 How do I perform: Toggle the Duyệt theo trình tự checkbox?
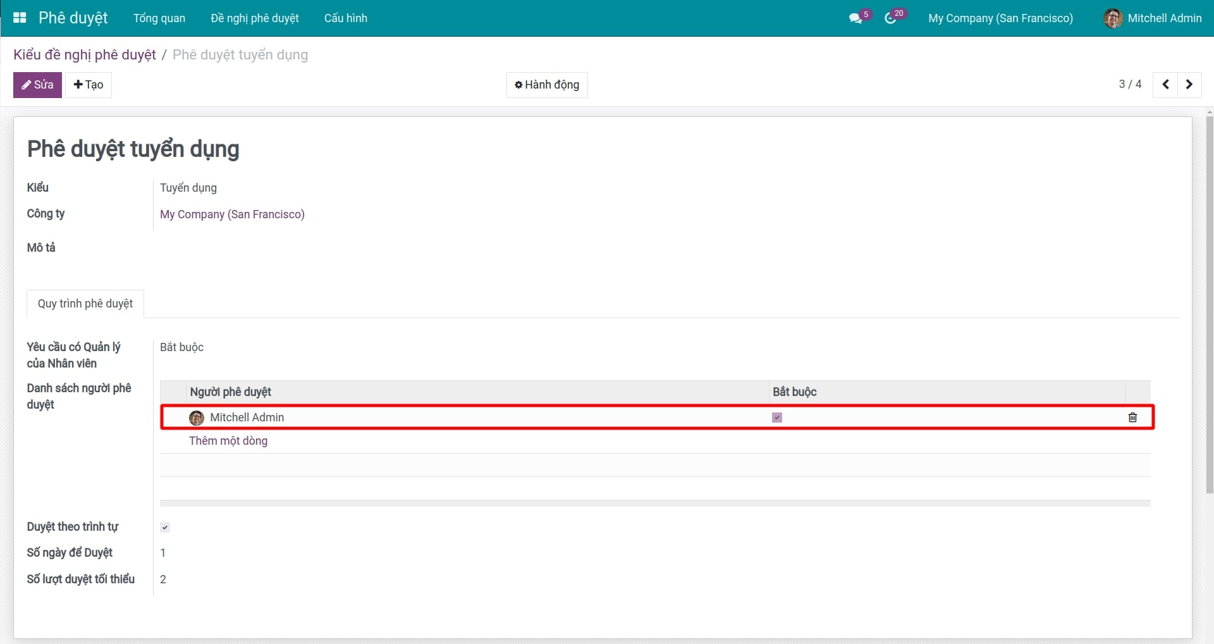coord(165,527)
